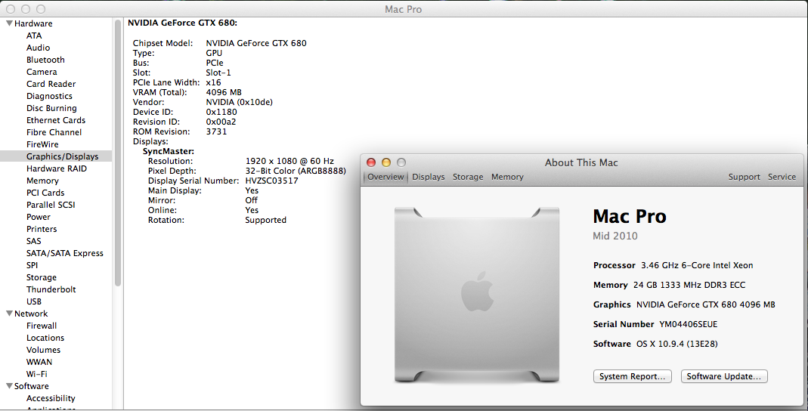Image resolution: width=808 pixels, height=411 pixels.
Task: Select ATA in the hardware list
Action: (x=34, y=36)
